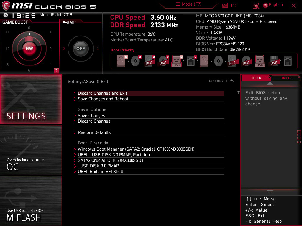The image size is (302, 226).
Task: Select the legacy CD/DVD disc icon without U badge
Action: 219,61
